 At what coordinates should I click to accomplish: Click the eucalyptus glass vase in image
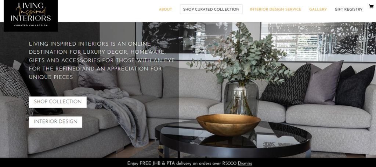(241, 98)
